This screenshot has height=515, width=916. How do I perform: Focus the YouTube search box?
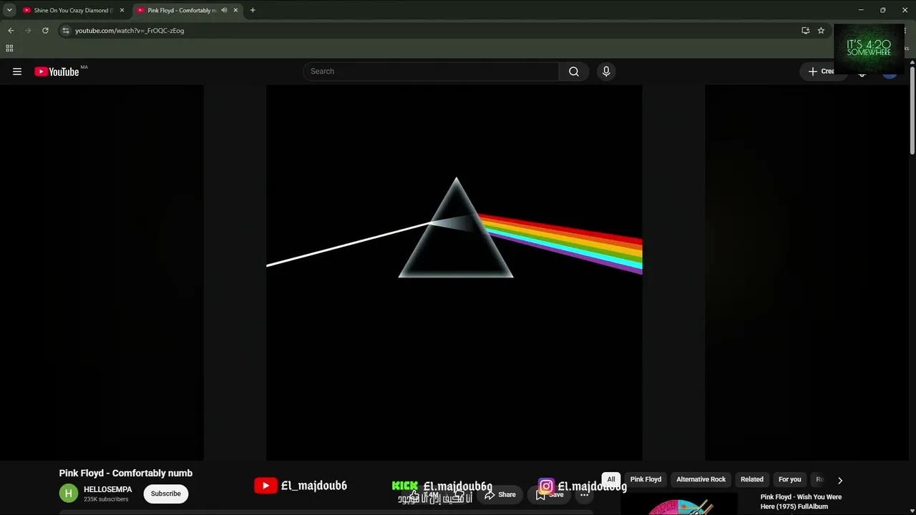[x=431, y=72]
